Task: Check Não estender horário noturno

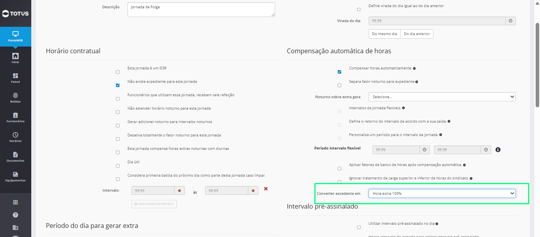Action: coord(118,112)
